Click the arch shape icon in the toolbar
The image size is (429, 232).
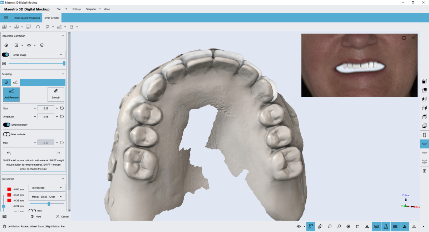click(x=38, y=27)
